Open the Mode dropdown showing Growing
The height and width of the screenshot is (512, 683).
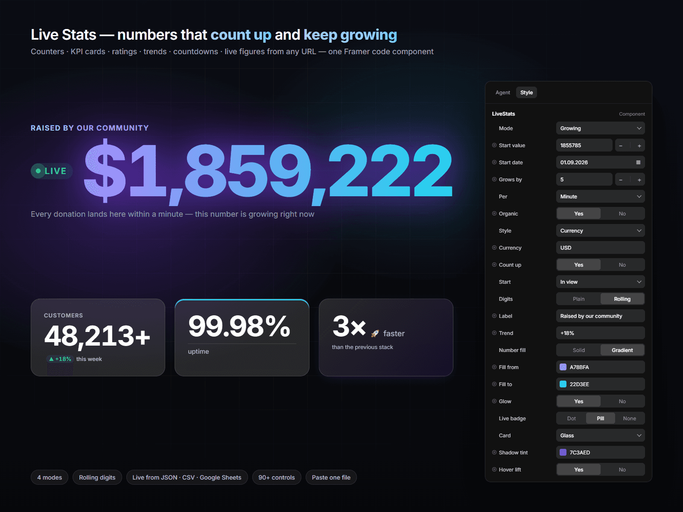(x=600, y=128)
